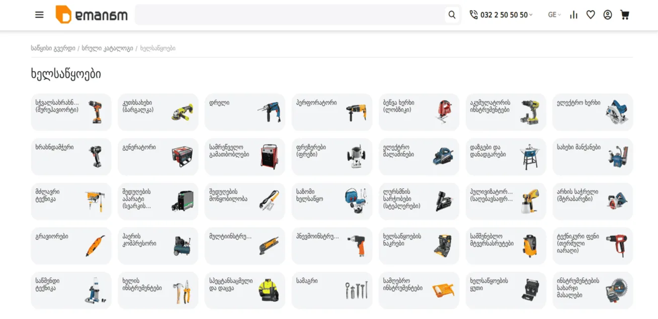The image size is (658, 319).
Task: Open the ფრეზერები (ფრეზი) router category
Action: [332, 157]
